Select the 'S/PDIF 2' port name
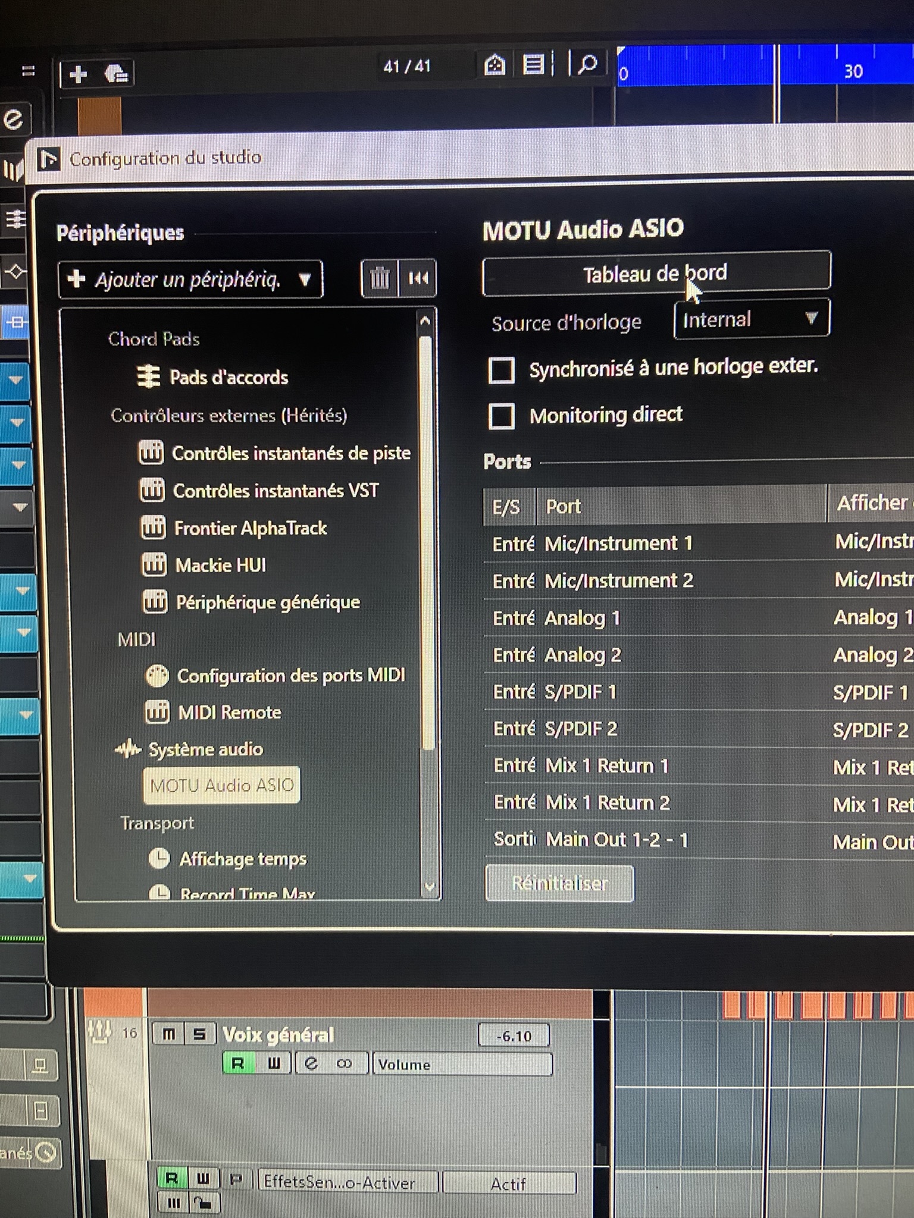 coord(581,729)
